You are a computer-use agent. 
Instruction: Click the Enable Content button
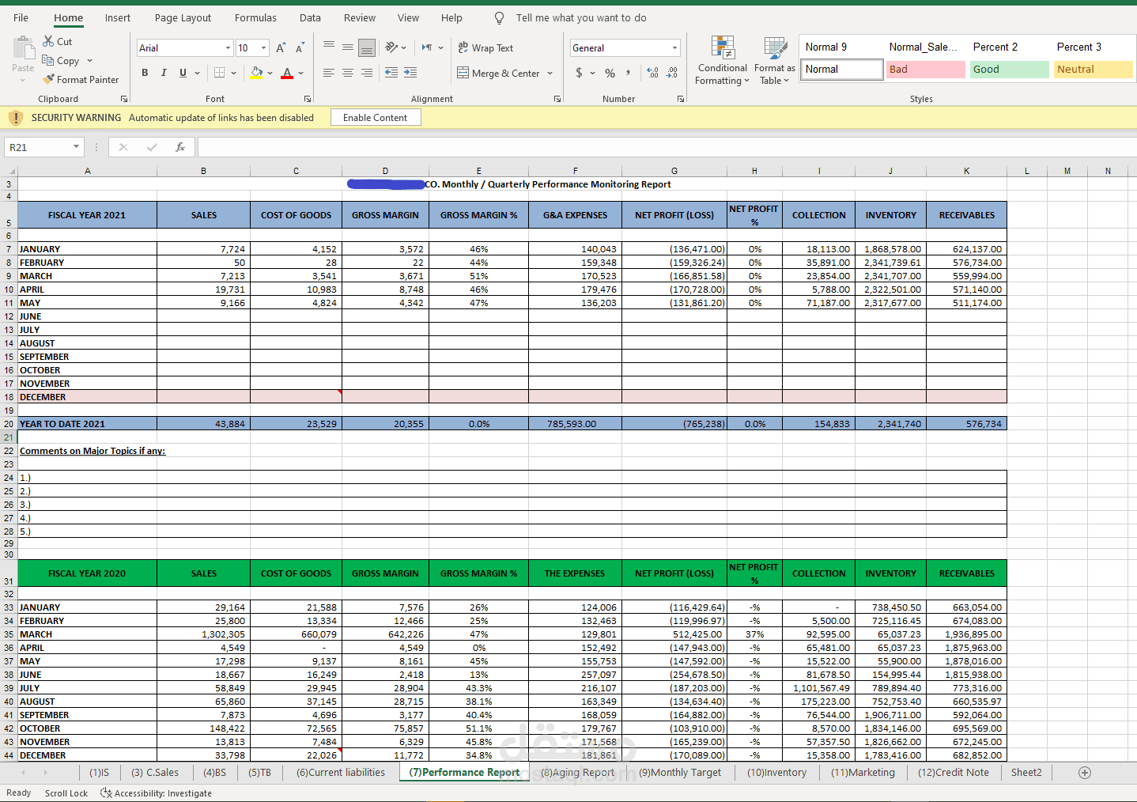[x=376, y=117]
